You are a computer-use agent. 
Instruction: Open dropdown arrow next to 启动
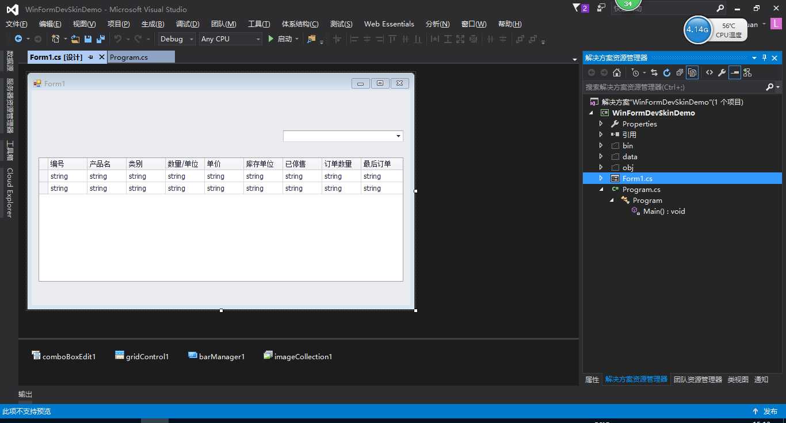pyautogui.click(x=297, y=39)
